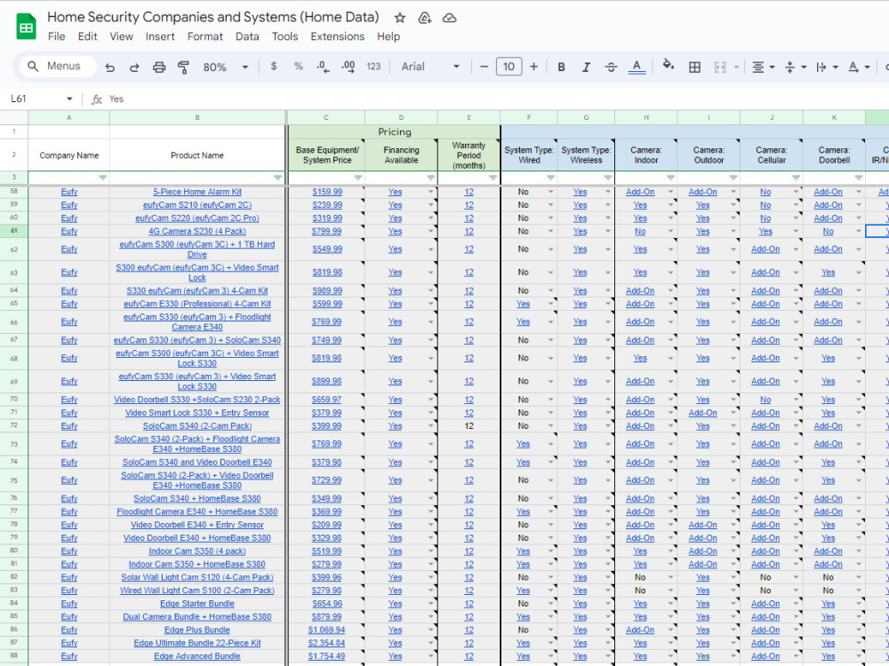Toggle bold formatting
This screenshot has height=666, width=889.
coord(561,67)
